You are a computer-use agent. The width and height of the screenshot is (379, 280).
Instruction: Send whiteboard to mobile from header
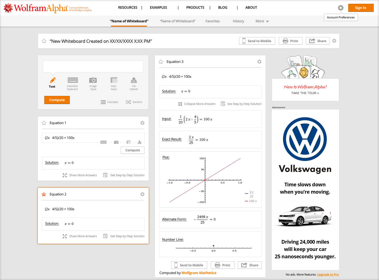257,41
